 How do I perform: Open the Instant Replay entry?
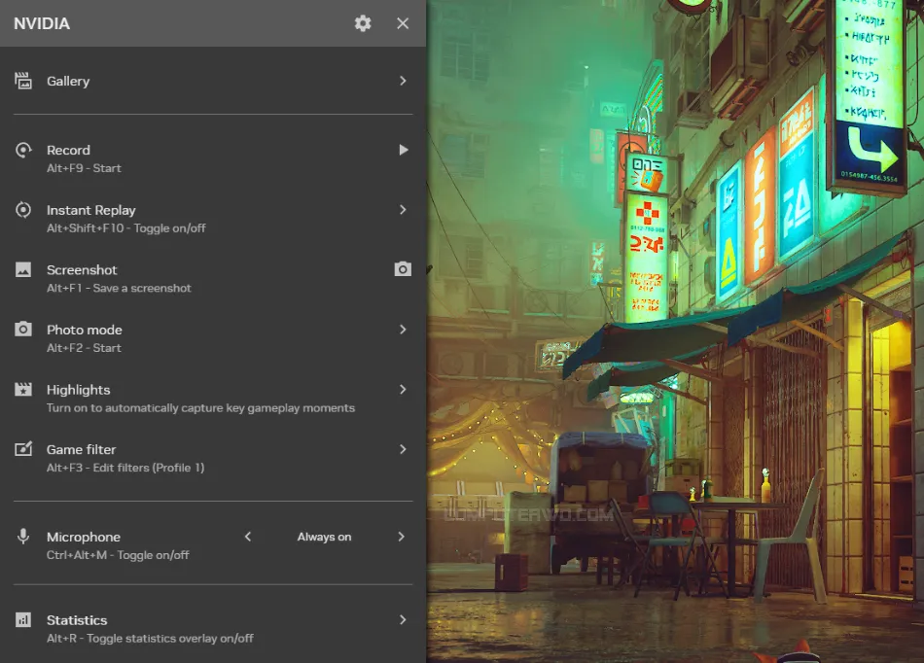[x=213, y=219]
